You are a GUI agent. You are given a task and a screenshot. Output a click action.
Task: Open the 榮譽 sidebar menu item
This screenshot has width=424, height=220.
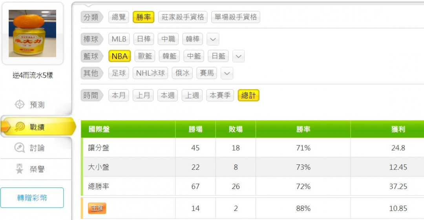[36, 169]
